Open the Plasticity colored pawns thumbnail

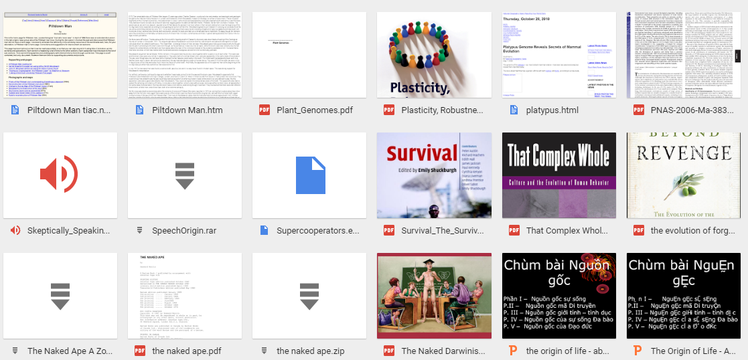tap(433, 55)
